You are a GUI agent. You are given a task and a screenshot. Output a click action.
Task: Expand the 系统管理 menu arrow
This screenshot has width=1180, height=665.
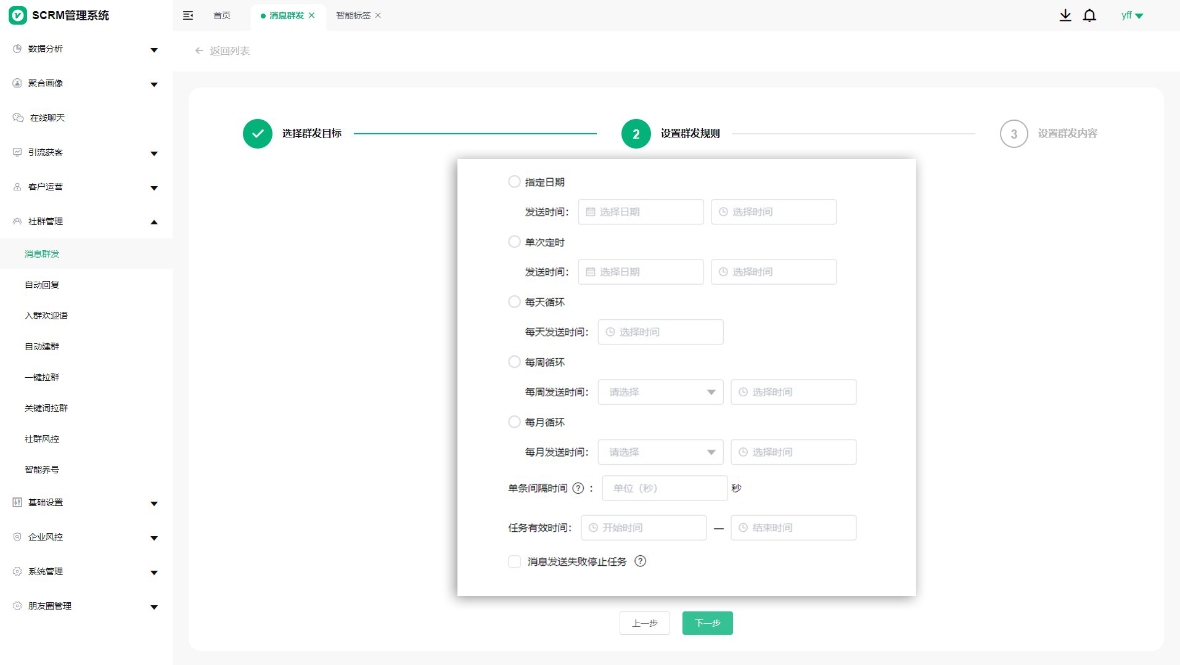[x=154, y=573]
